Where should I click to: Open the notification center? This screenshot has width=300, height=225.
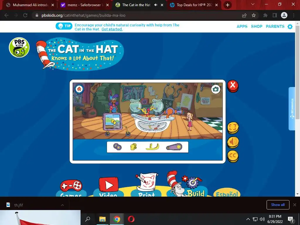[291, 219]
